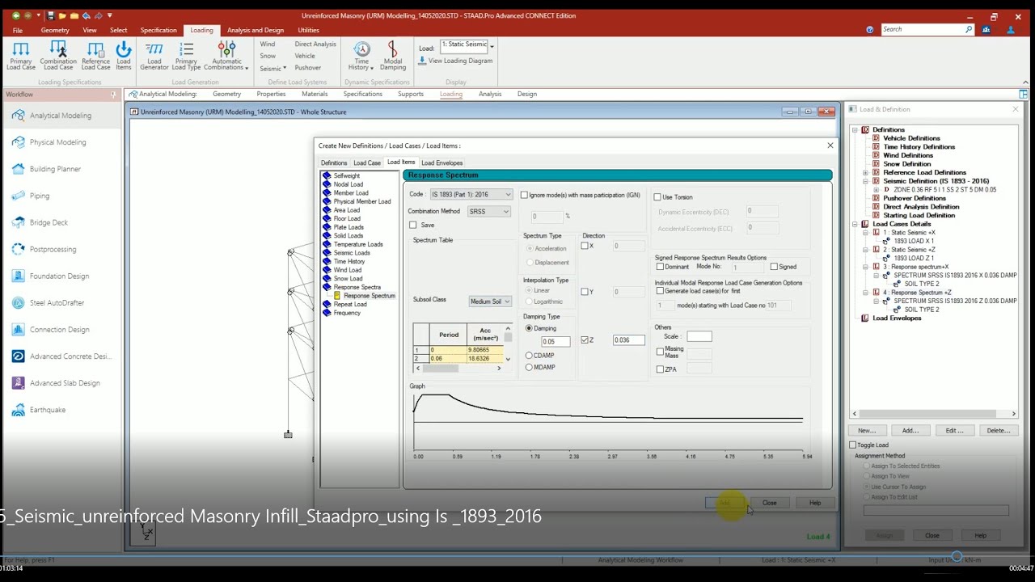Switch to the Analytical Modeling workflow
Screen dimensions: 1035x582
click(61, 116)
